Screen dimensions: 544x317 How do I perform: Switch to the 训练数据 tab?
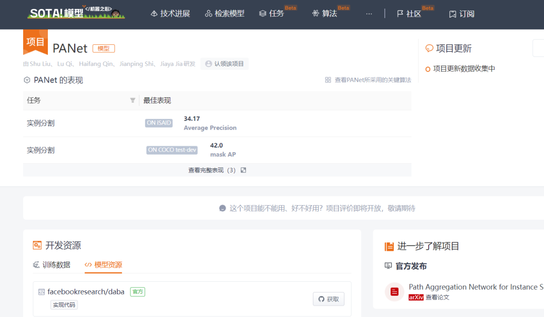[55, 265]
